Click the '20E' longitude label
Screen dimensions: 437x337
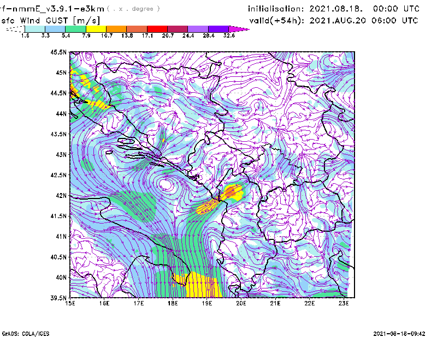tap(241, 303)
